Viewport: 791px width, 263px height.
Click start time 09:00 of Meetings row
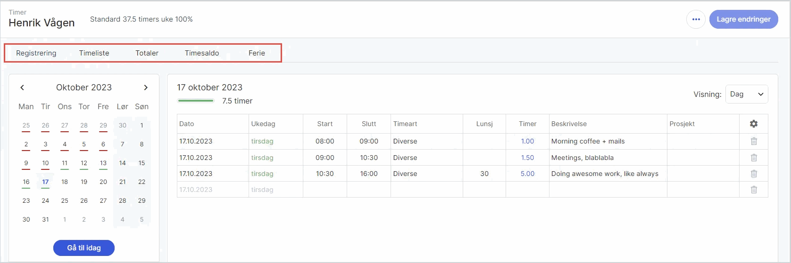coord(325,158)
